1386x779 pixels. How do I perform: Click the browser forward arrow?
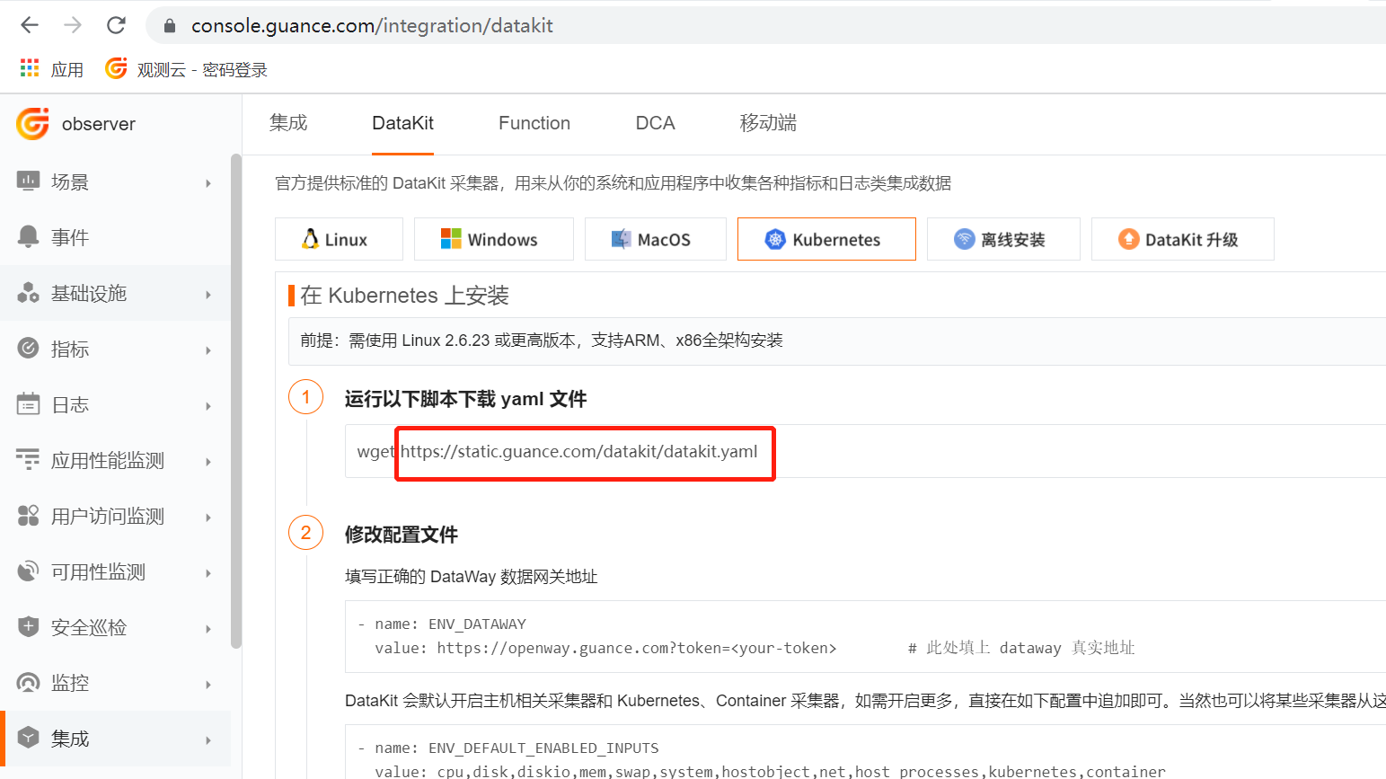click(73, 25)
